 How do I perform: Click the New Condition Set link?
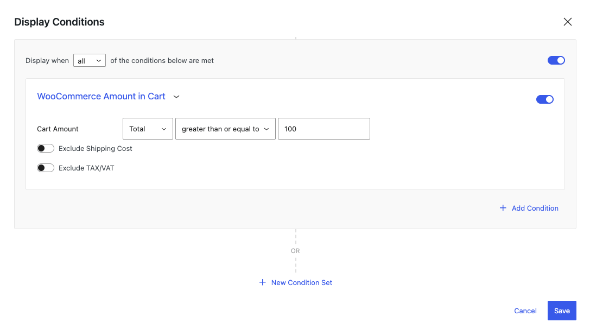tap(296, 283)
